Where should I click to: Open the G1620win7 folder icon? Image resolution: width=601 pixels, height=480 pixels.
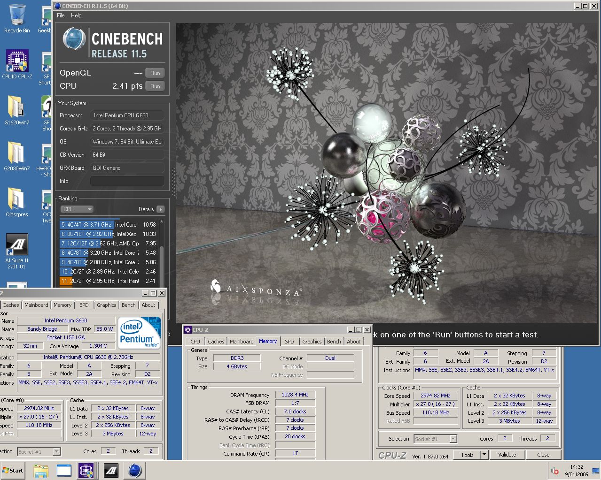(17, 110)
